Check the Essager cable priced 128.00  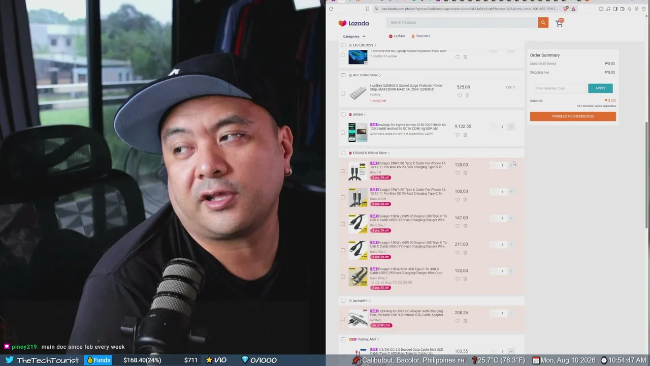click(343, 171)
